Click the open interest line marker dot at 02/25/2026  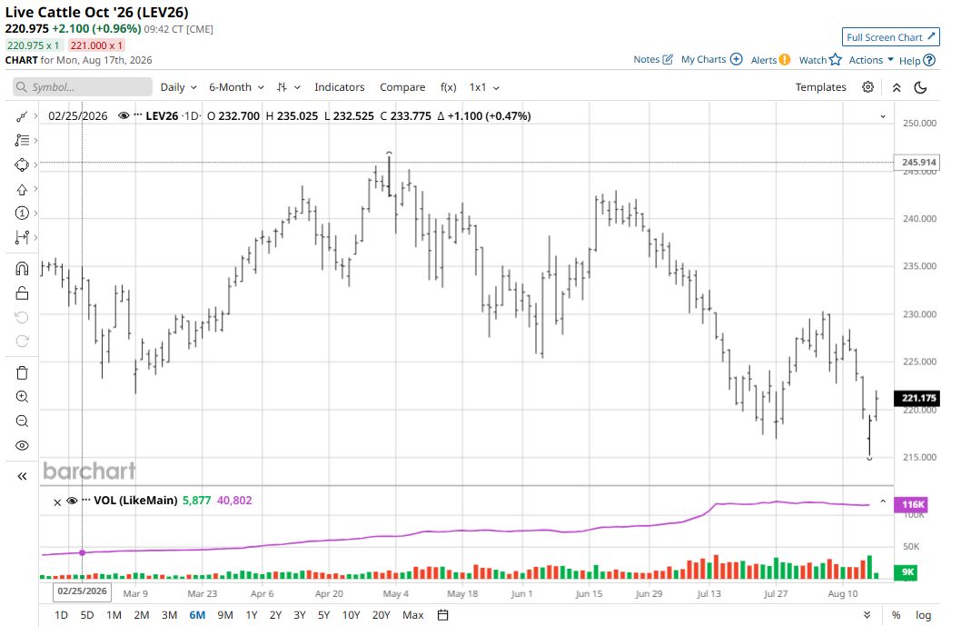tap(83, 552)
